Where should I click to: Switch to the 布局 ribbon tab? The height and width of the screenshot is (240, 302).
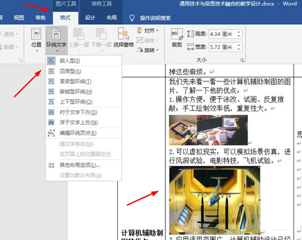click(x=112, y=17)
